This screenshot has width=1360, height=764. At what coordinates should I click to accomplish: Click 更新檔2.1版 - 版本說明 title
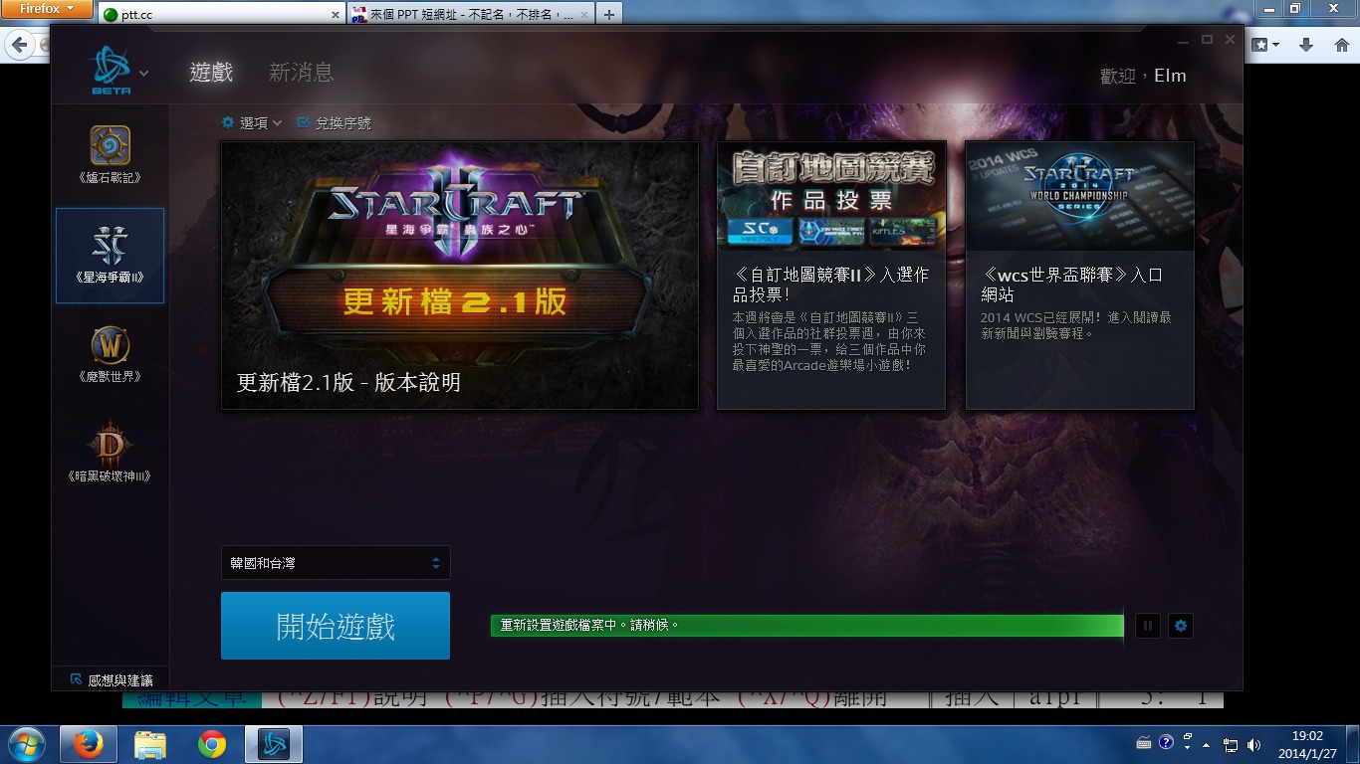pyautogui.click(x=348, y=383)
